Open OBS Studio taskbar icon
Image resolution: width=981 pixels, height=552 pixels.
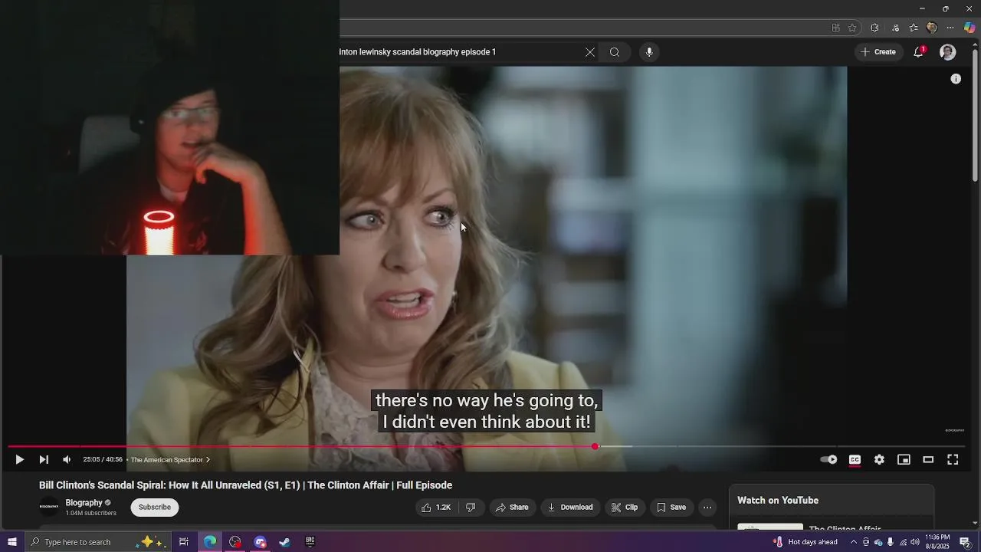pos(235,542)
